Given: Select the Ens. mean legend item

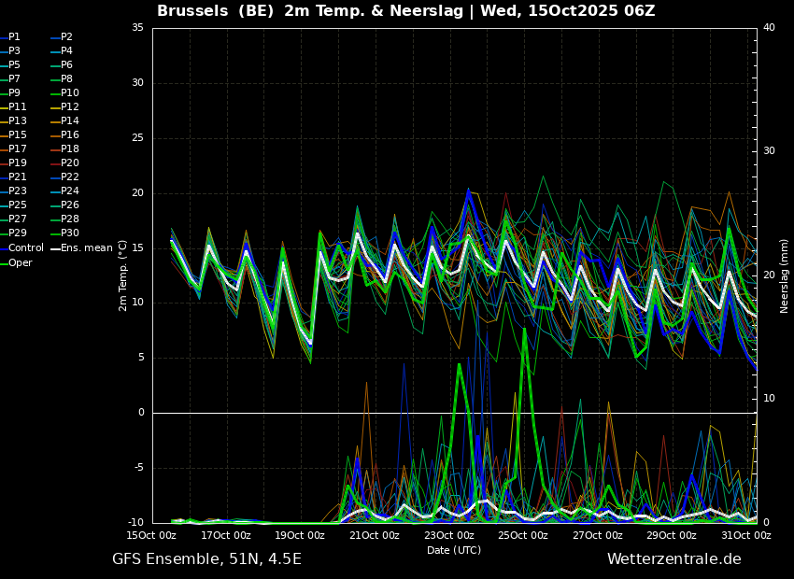Looking at the screenshot, I should (81, 248).
